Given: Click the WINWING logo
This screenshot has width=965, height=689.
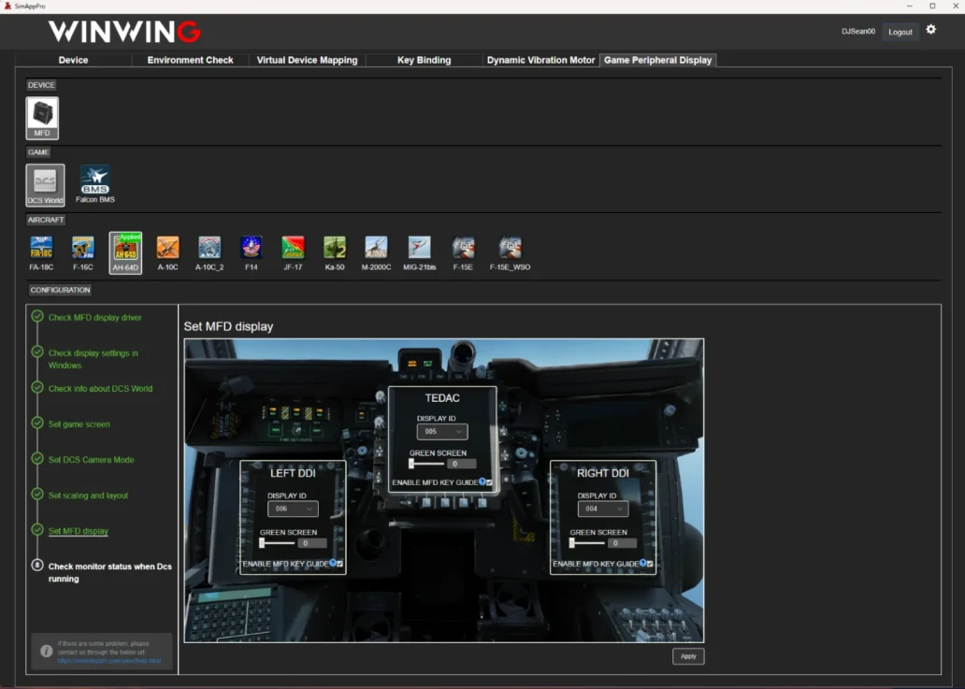Looking at the screenshot, I should [x=125, y=32].
